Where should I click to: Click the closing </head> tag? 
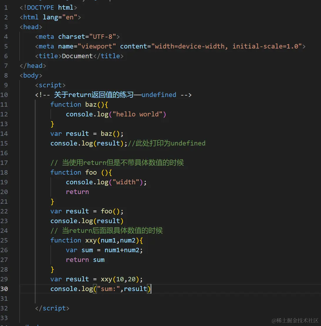point(33,66)
